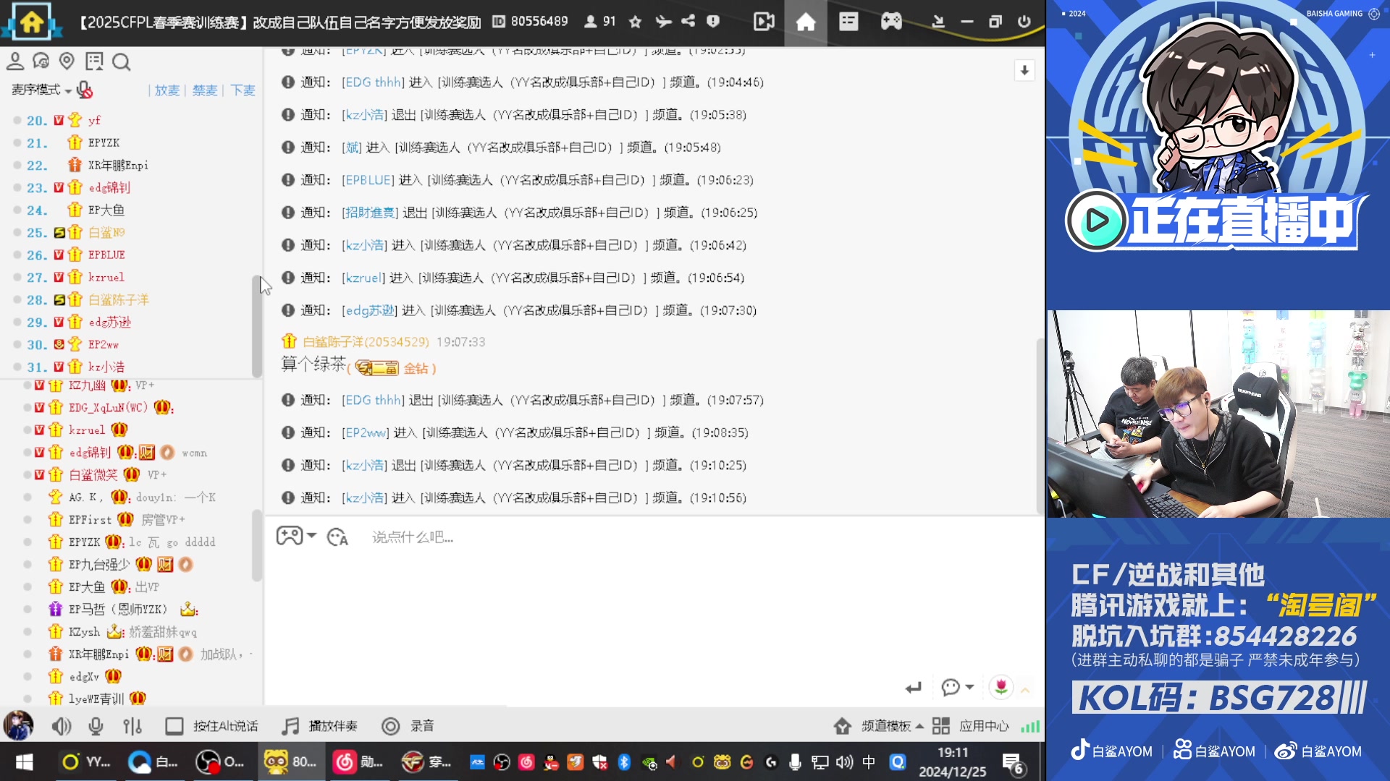Share the channel using the share icon

[x=688, y=21]
